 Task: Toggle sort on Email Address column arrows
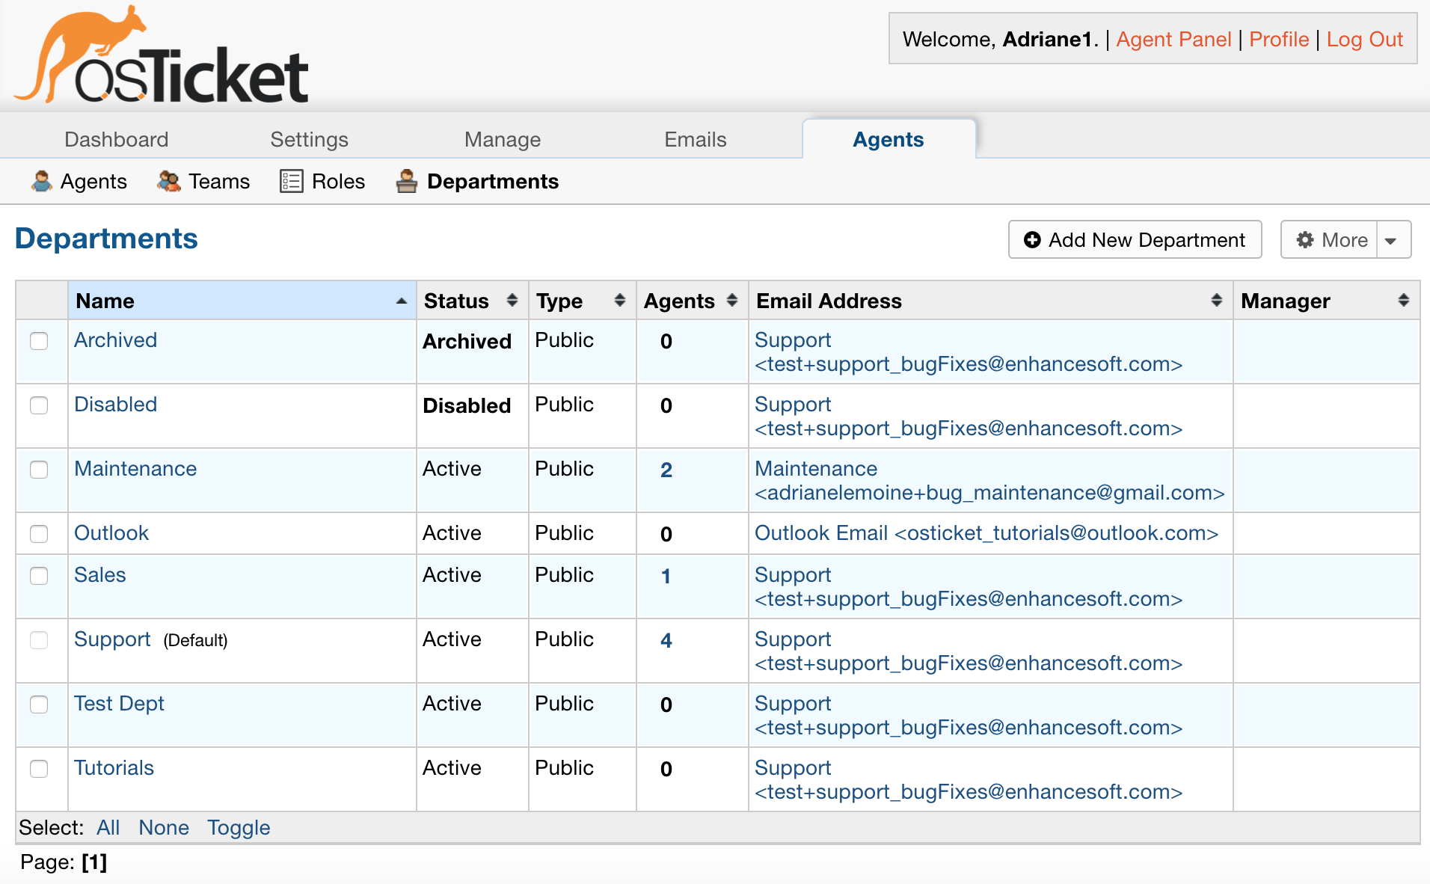coord(1217,301)
